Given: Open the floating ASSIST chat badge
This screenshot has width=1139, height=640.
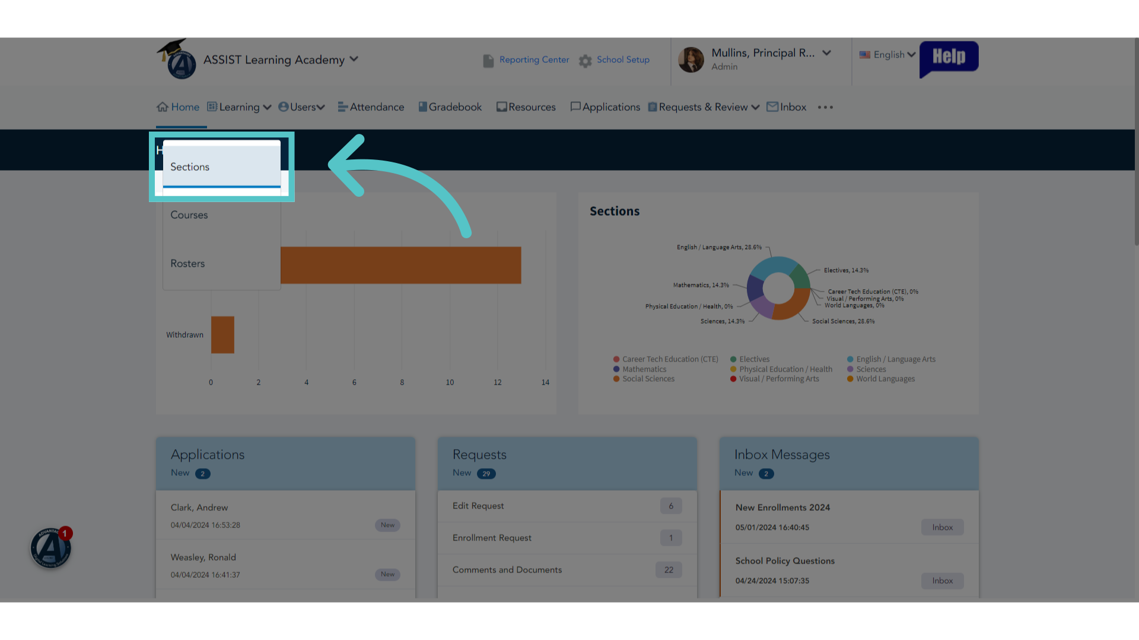Looking at the screenshot, I should 51,548.
